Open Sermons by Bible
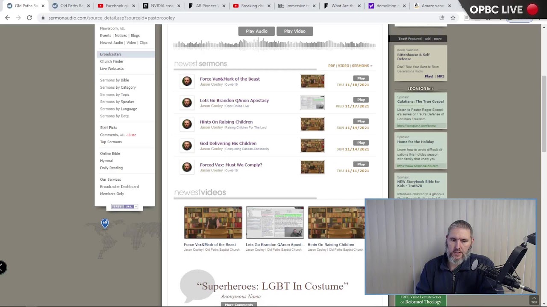The image size is (547, 307). coord(114,80)
